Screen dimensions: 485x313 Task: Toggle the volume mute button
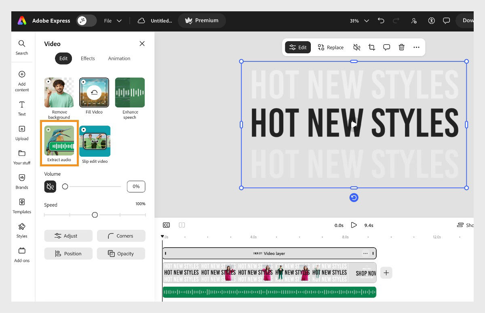(x=50, y=187)
